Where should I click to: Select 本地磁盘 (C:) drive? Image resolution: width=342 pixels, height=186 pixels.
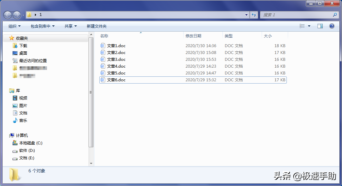click(27, 143)
